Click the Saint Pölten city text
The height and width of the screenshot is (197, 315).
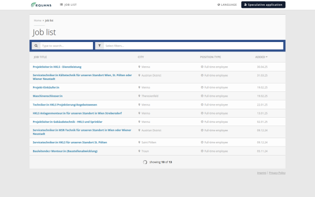pyautogui.click(x=149, y=142)
